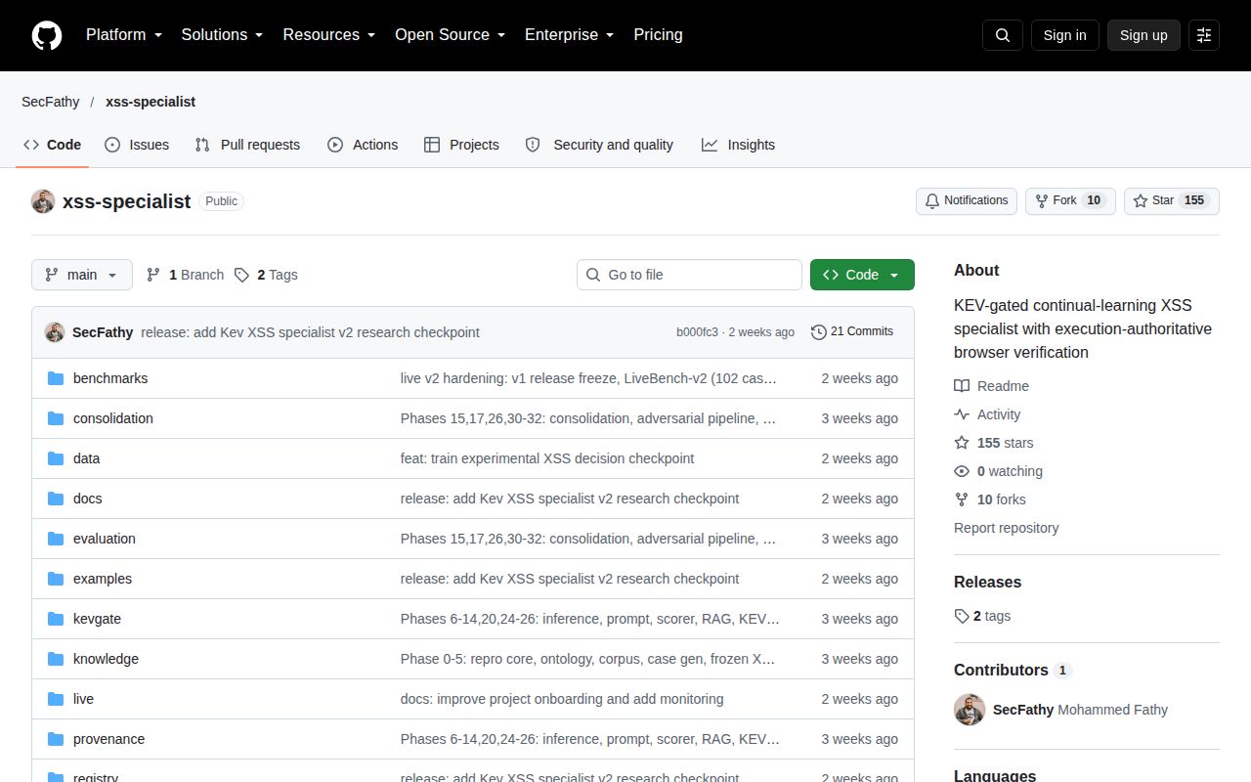Viewport: 1251px width, 782px height.
Task: Open the main branch selector
Action: coord(82,275)
